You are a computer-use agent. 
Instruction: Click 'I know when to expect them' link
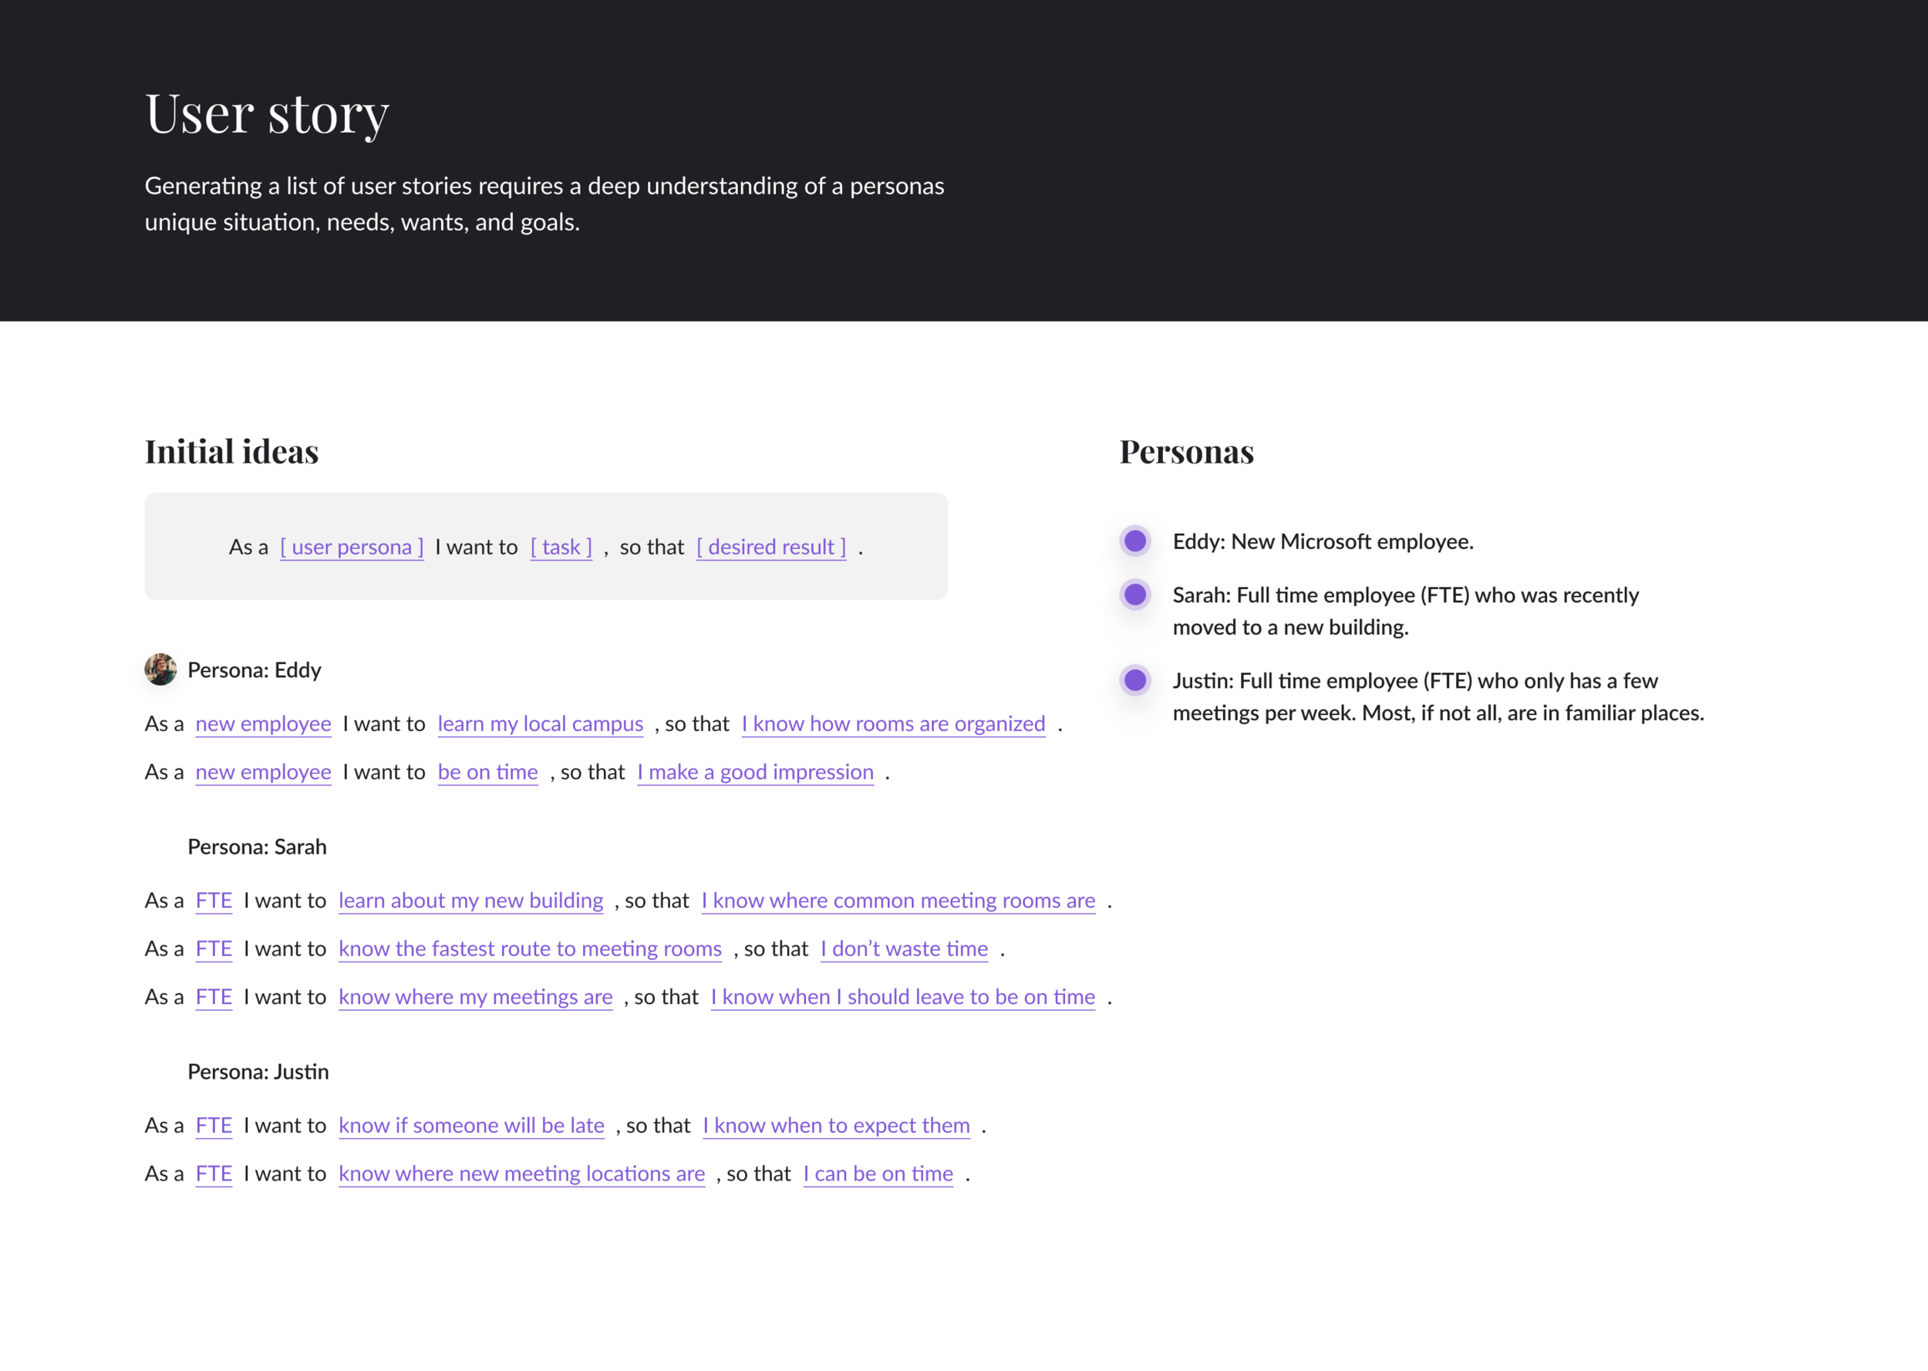coord(837,1125)
